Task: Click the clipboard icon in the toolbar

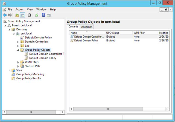Action: tap(29, 15)
